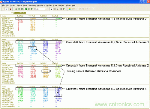Open the File menu
This screenshot has height=109, width=150.
point(3,5)
